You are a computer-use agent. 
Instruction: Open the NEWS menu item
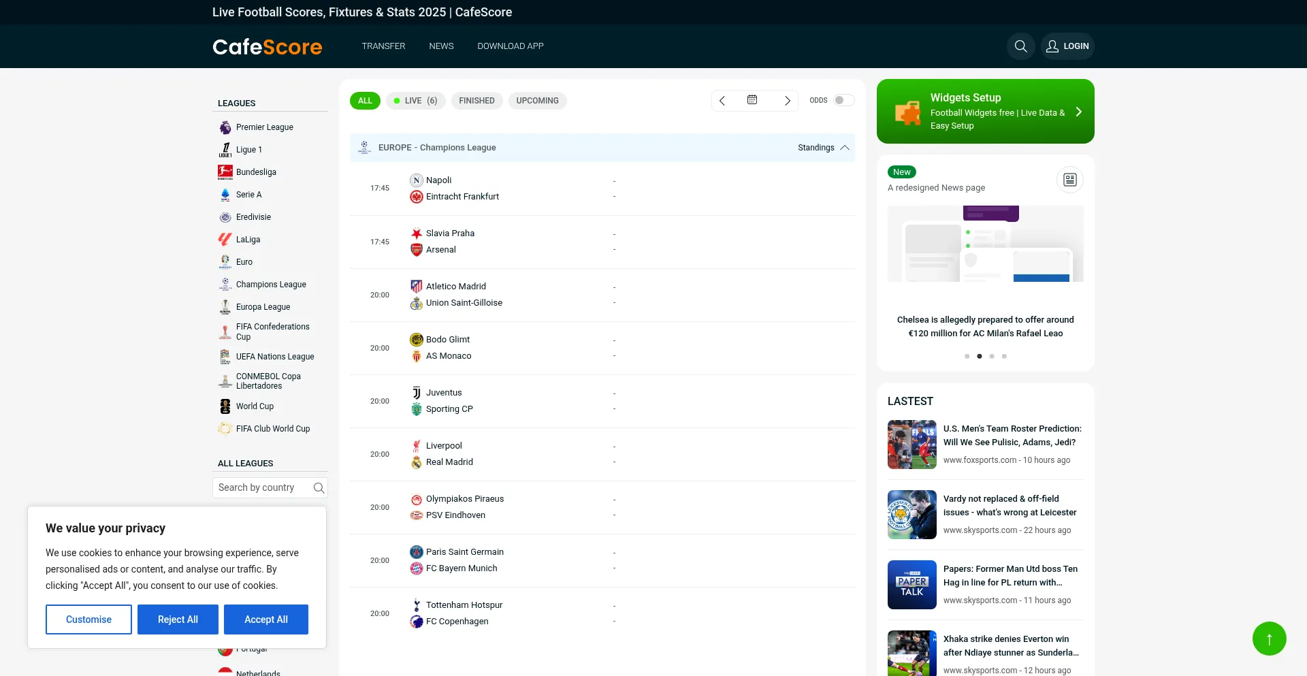(x=441, y=46)
